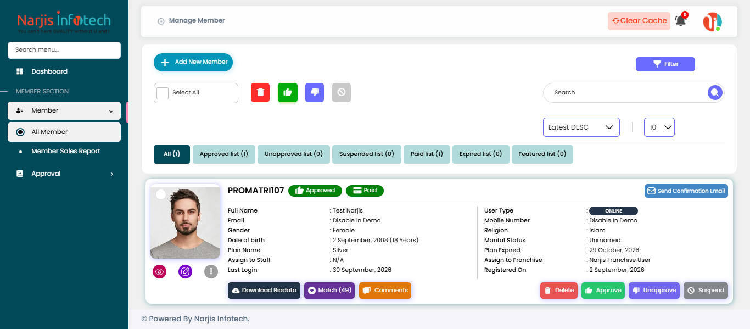The width and height of the screenshot is (750, 329).
Task: Click the Clear Cache button
Action: [639, 21]
